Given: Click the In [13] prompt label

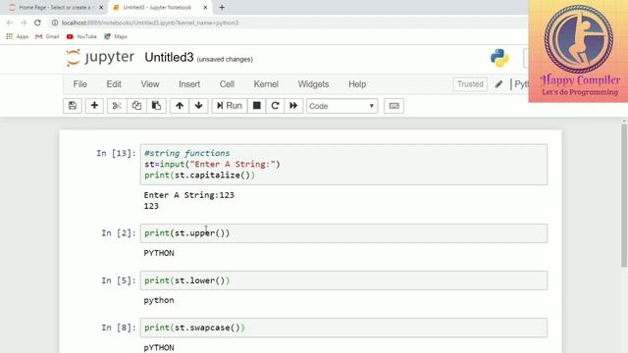Looking at the screenshot, I should coord(116,153).
